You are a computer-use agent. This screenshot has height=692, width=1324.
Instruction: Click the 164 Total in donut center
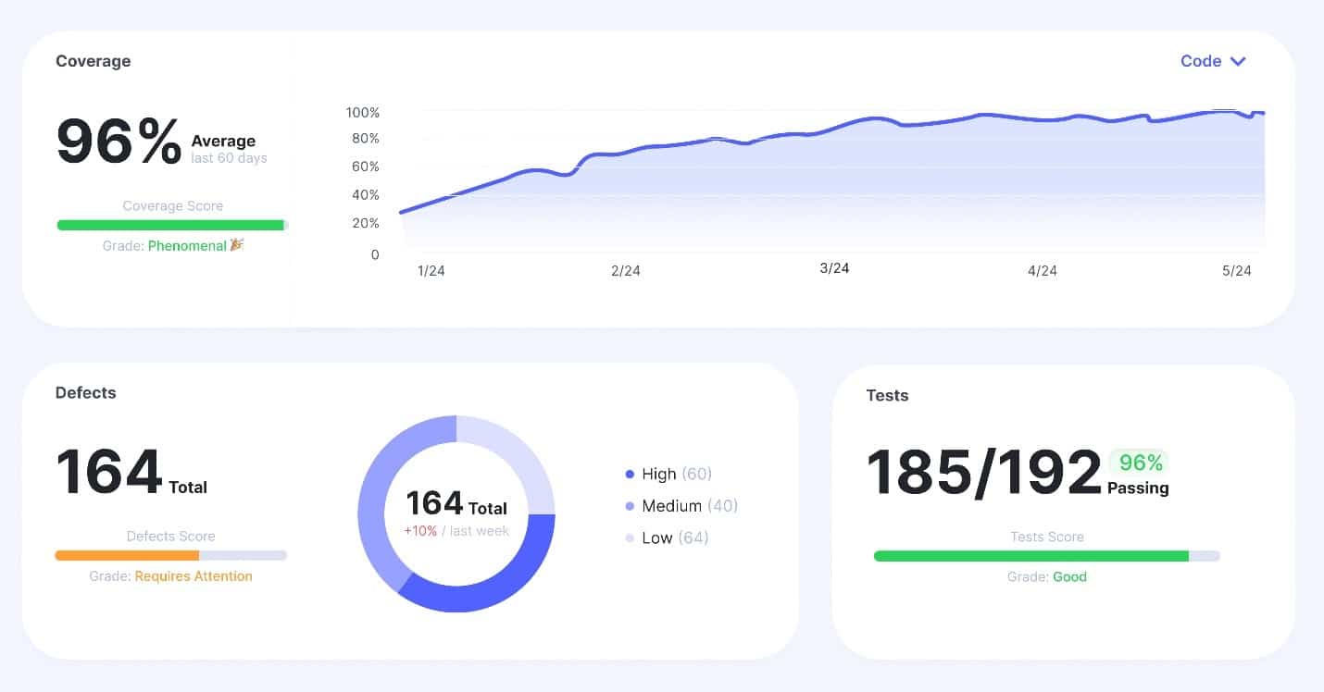pos(456,504)
